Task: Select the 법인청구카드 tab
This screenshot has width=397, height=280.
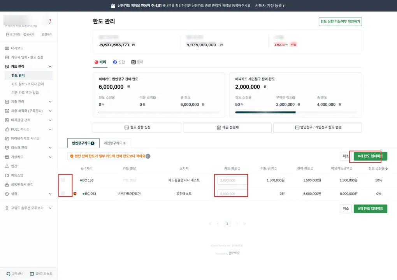Action: [x=83, y=143]
